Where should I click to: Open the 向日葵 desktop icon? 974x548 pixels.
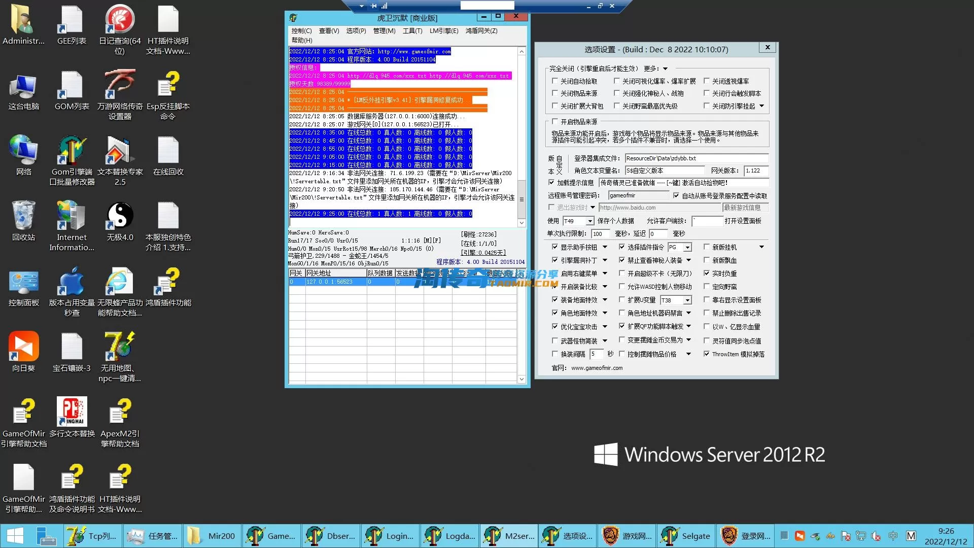pos(23,347)
